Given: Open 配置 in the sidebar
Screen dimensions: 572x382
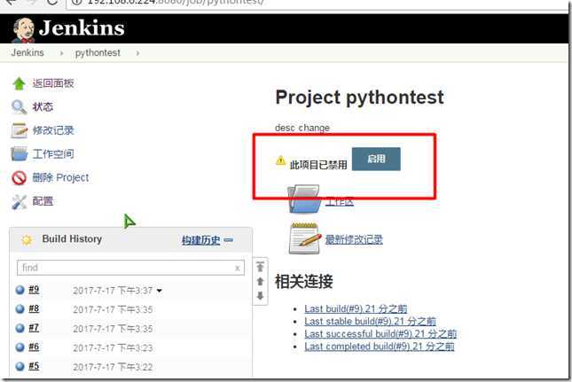Looking at the screenshot, I should pos(43,201).
